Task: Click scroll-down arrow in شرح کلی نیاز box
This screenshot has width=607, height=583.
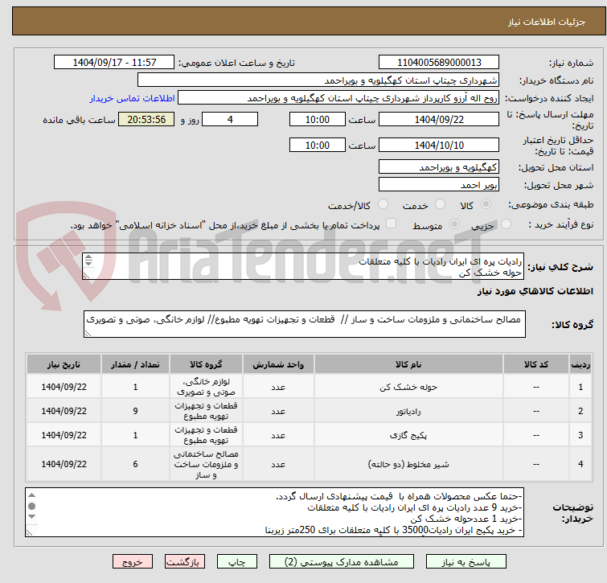Action: pyautogui.click(x=88, y=263)
